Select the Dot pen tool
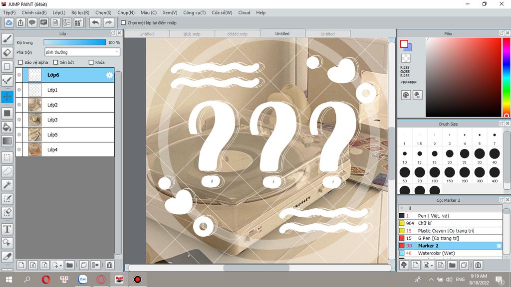The width and height of the screenshot is (511, 287). point(7,80)
